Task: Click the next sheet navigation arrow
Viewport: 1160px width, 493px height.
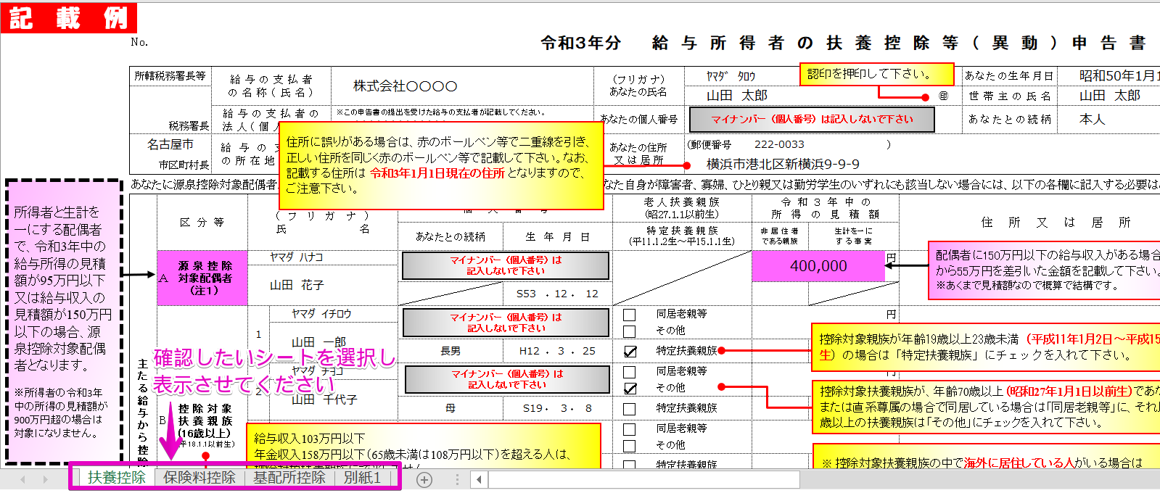Action: [45, 479]
